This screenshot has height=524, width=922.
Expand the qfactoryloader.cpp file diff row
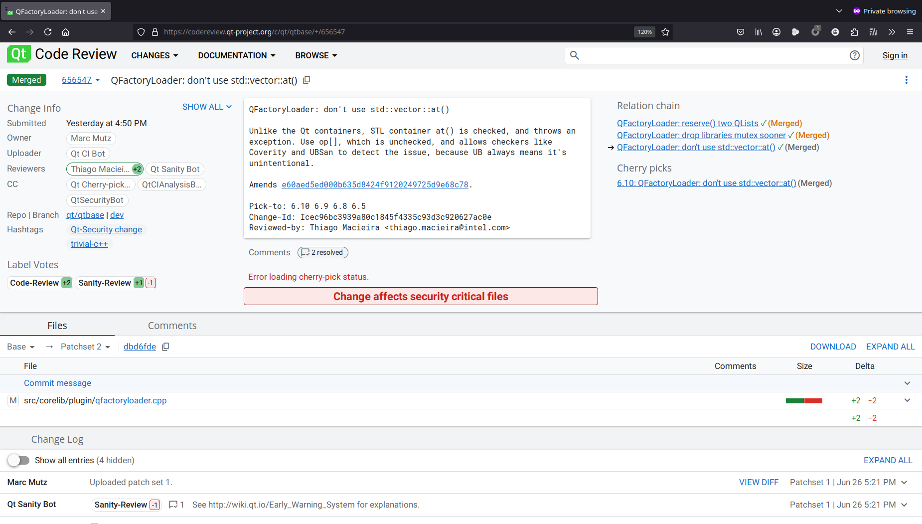(907, 400)
